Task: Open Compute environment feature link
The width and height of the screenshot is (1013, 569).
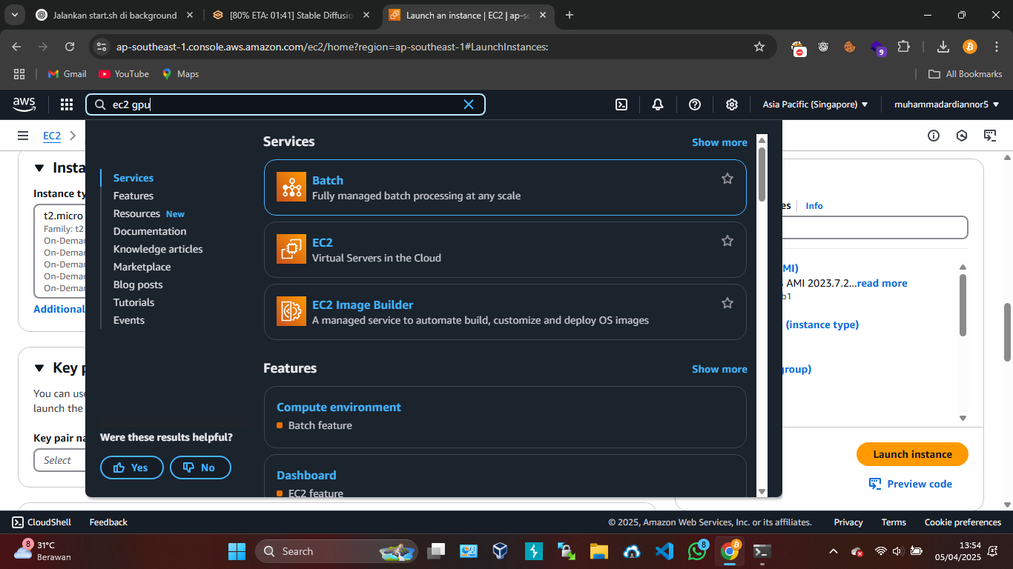Action: [x=339, y=407]
